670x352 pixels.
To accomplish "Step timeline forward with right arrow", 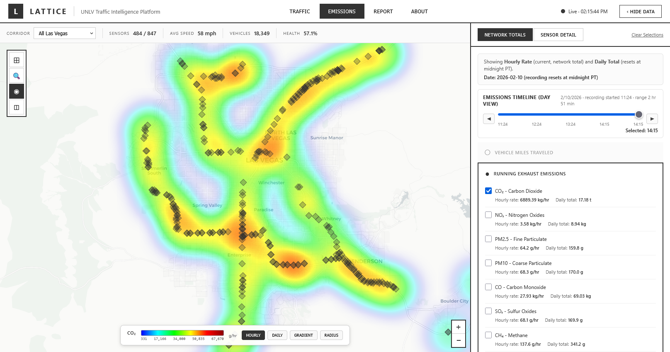I will [652, 119].
